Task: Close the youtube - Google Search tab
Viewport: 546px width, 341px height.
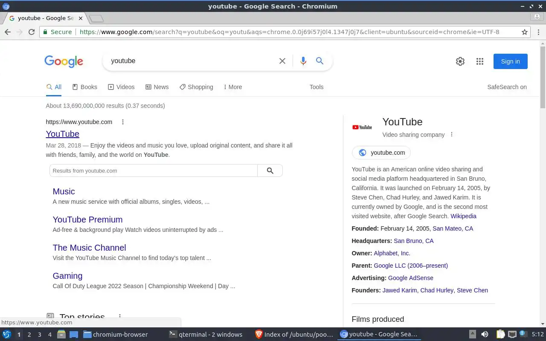Action: click(x=81, y=18)
